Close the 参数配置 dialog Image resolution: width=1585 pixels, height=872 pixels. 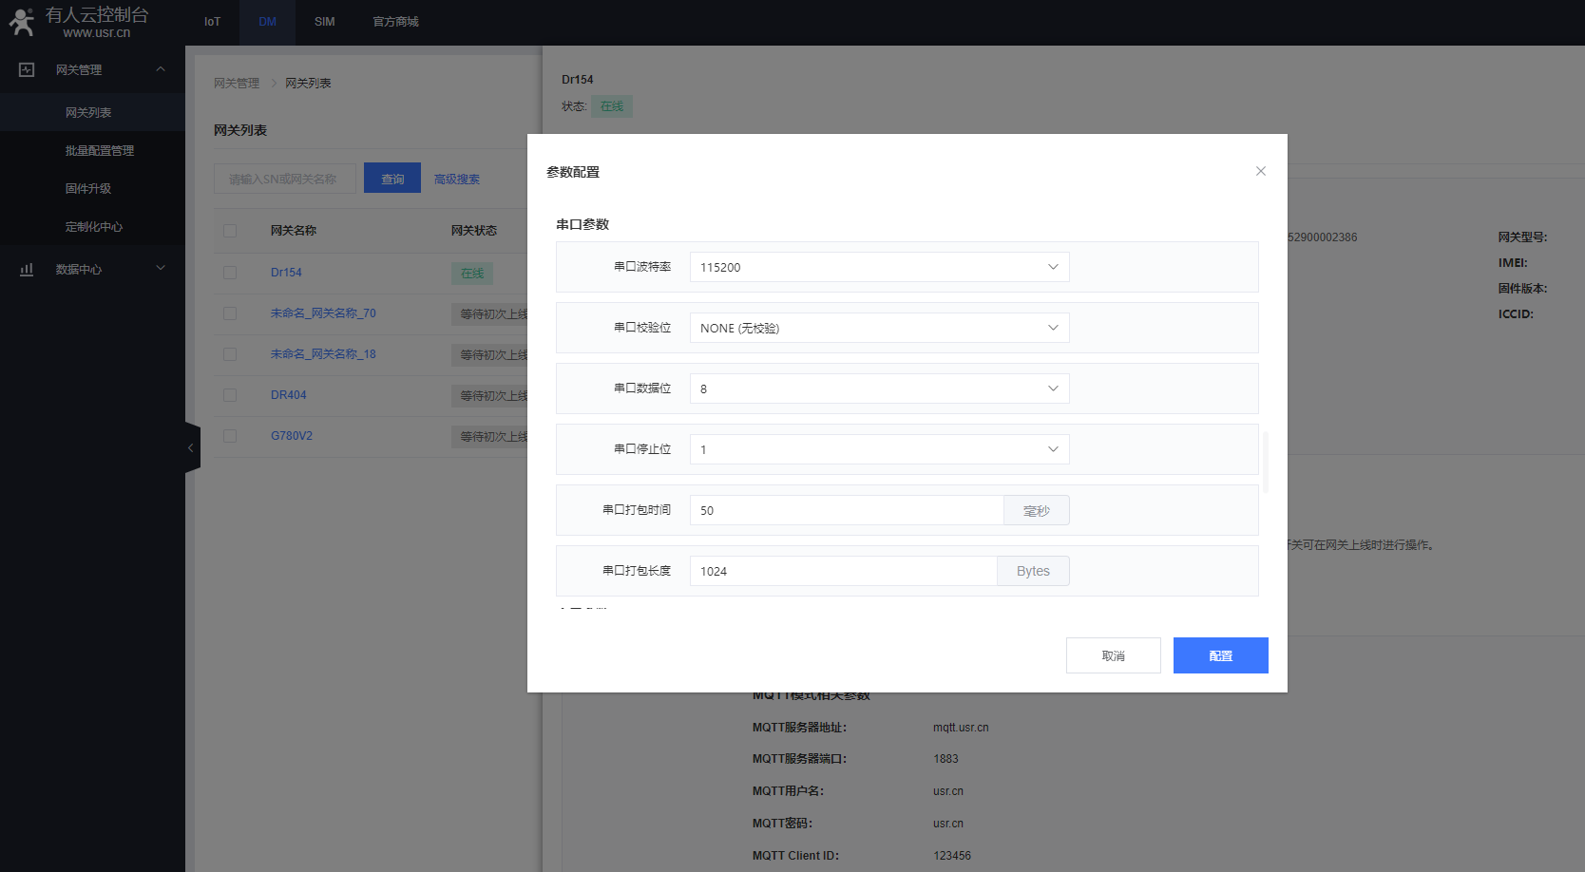pos(1261,171)
